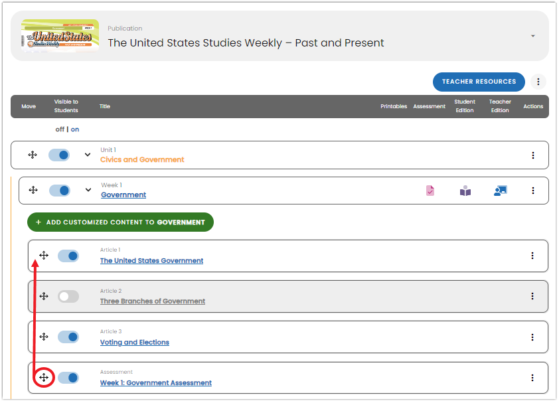Viewport: 559px width, 401px height.
Task: Click the Teacher Resources button
Action: (479, 82)
